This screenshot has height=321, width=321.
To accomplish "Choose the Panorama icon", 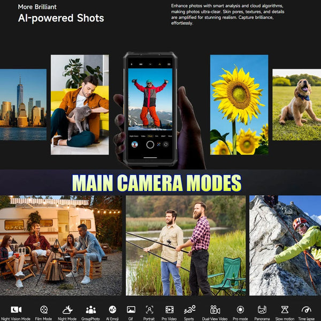I will click(262, 309).
